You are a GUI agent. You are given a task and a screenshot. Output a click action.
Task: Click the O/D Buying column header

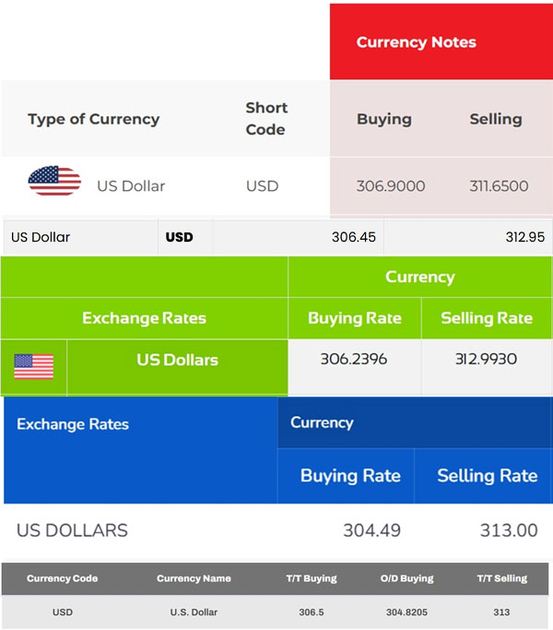pyautogui.click(x=406, y=578)
